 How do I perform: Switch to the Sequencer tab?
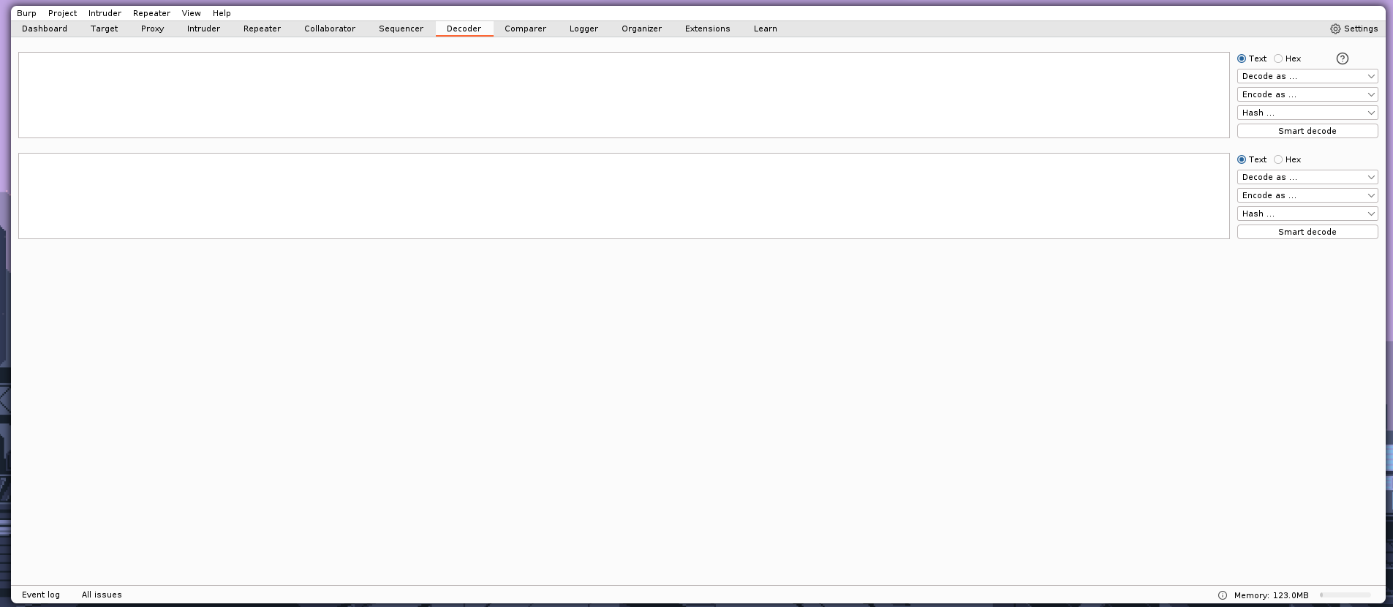[401, 29]
